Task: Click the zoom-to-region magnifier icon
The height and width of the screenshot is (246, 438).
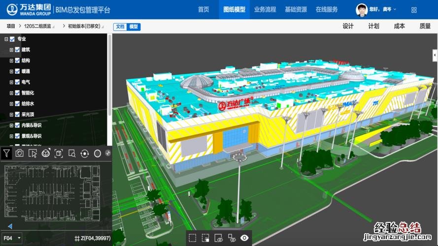Action: [x=72, y=154]
